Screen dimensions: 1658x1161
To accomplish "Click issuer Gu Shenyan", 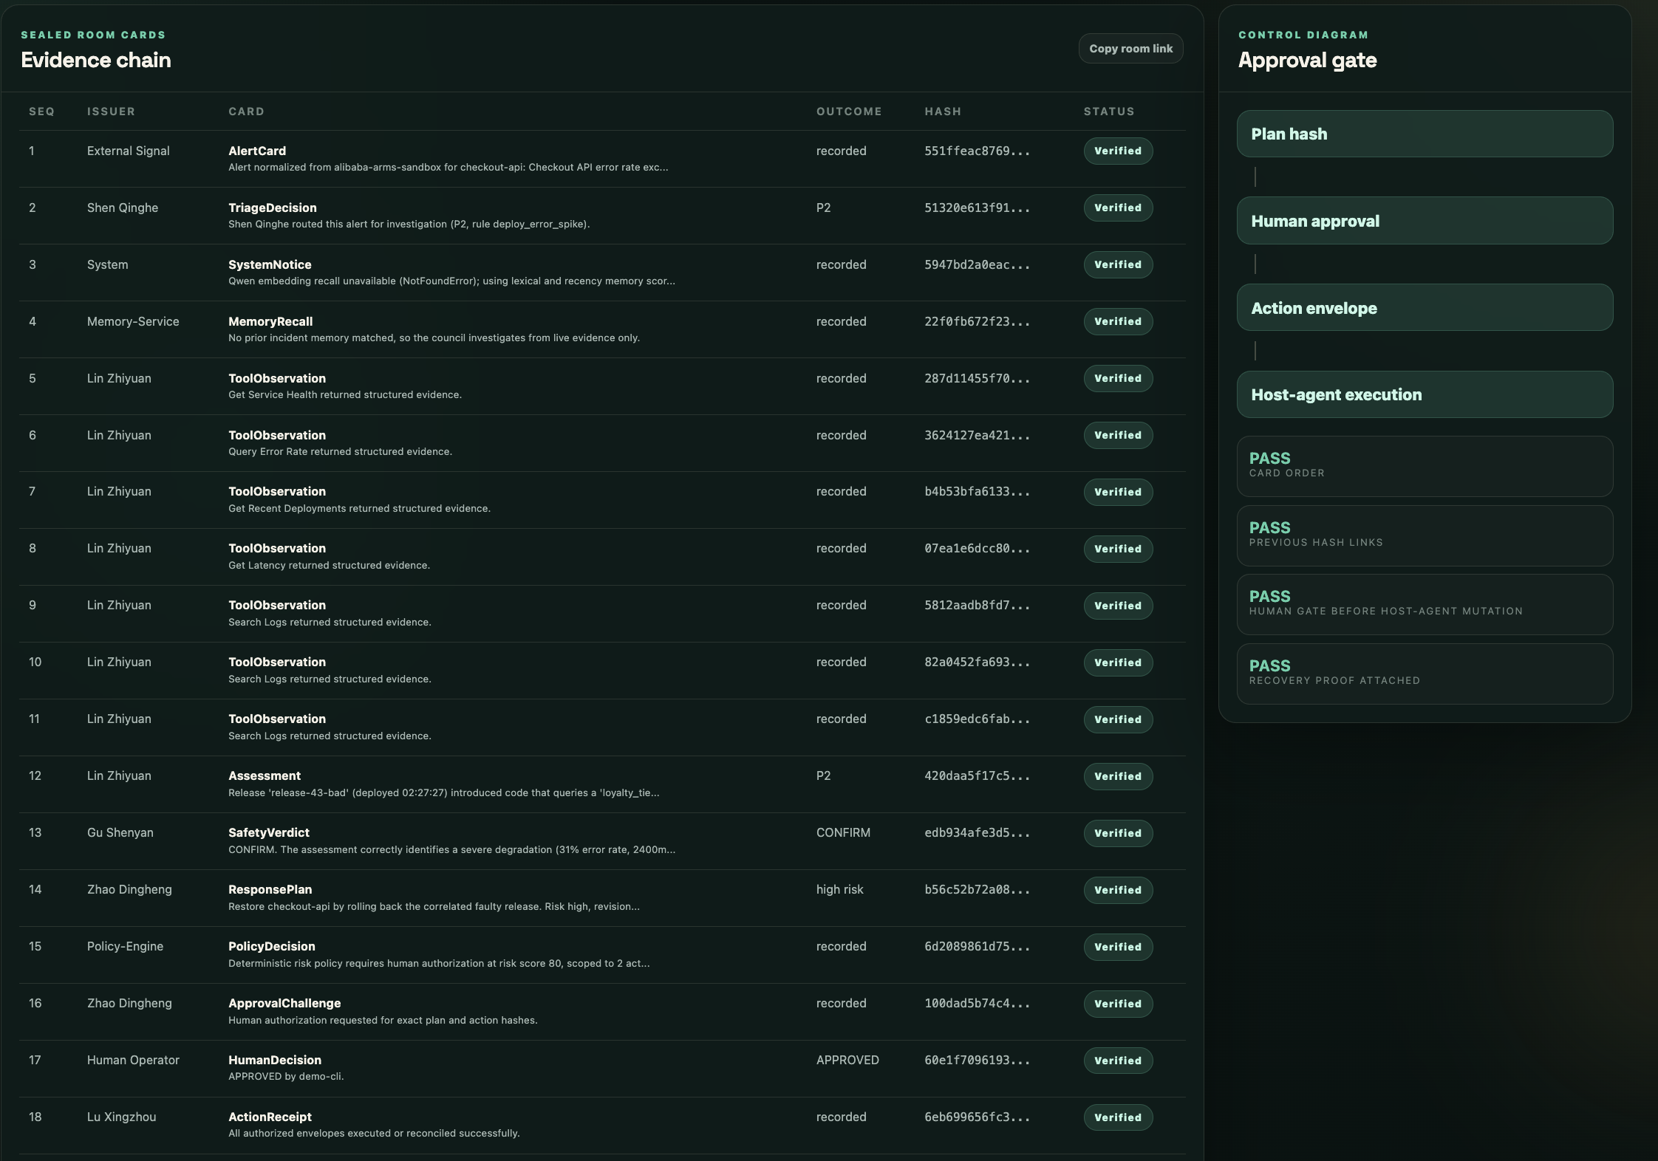I will [120, 832].
